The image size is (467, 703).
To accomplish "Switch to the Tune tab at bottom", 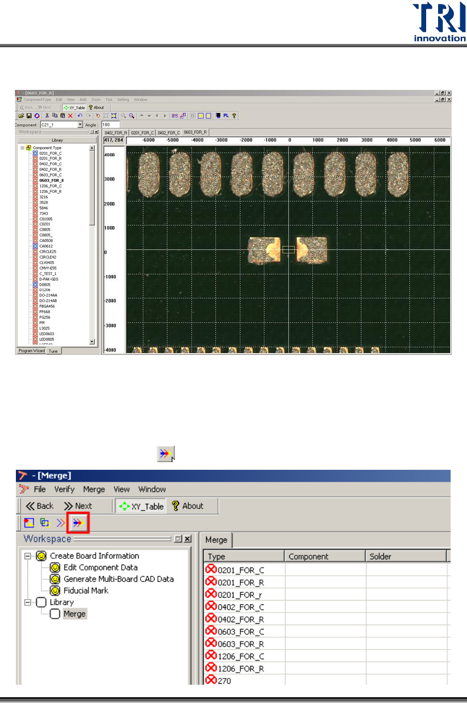I will [53, 351].
